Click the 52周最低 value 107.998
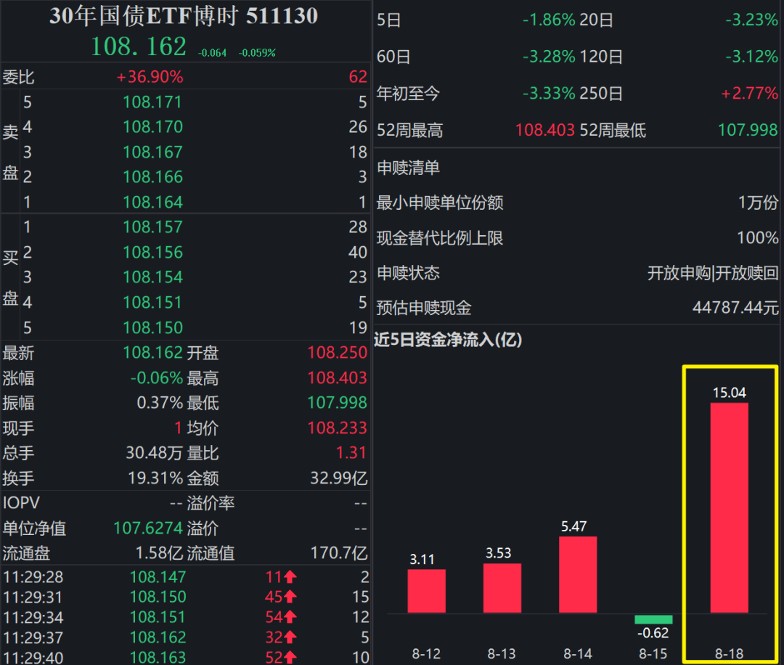784x665 pixels. tap(748, 130)
